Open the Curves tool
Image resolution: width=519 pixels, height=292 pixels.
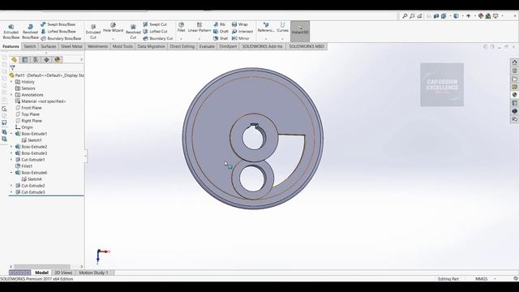(282, 28)
